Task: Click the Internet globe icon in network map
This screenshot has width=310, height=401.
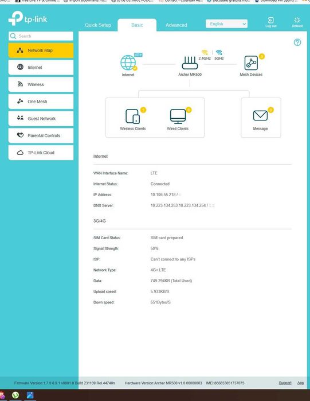Action: click(128, 63)
